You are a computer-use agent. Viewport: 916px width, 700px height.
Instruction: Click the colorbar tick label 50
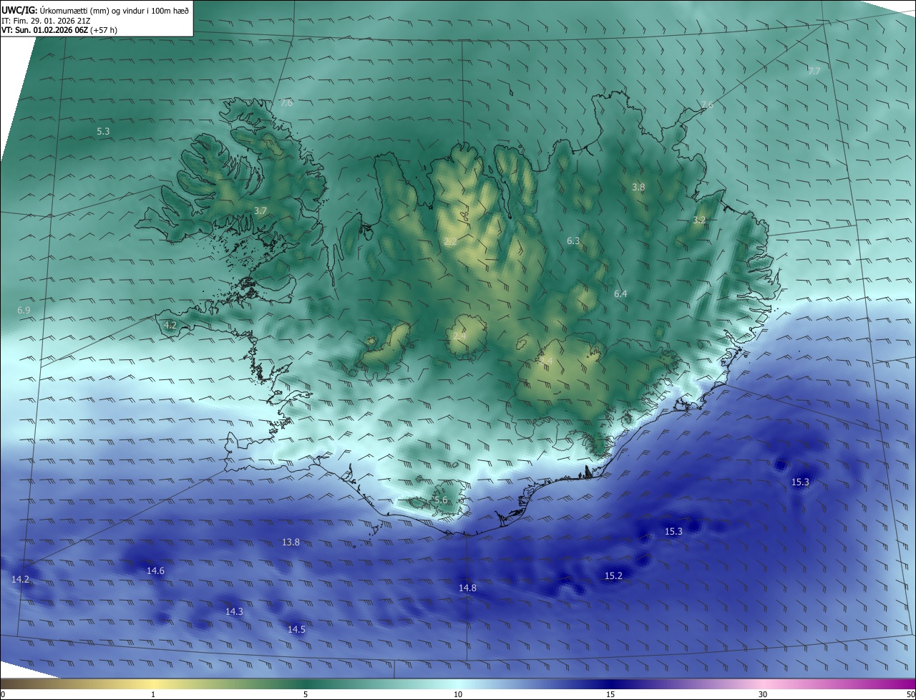(910, 694)
